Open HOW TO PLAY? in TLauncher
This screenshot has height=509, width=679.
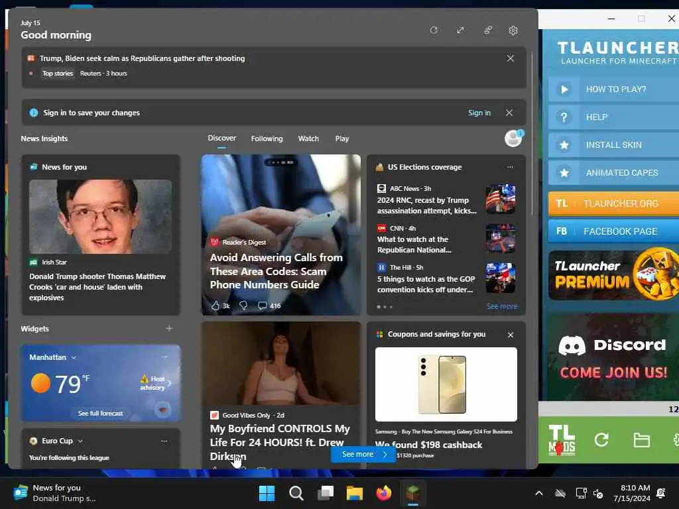[x=613, y=89]
